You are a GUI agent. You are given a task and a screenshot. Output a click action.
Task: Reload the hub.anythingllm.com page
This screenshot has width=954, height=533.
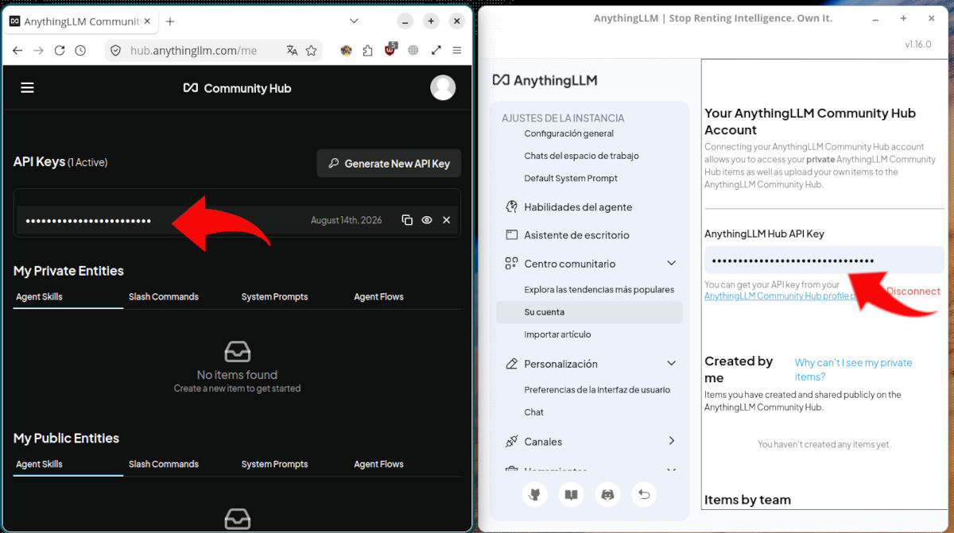(60, 50)
